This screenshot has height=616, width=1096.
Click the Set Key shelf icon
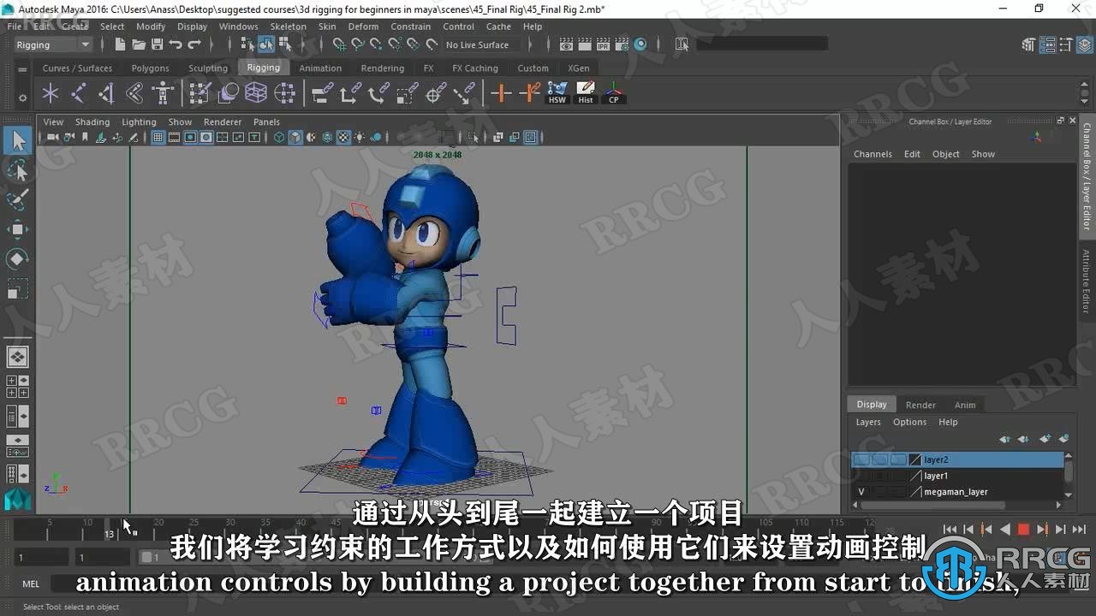click(501, 92)
